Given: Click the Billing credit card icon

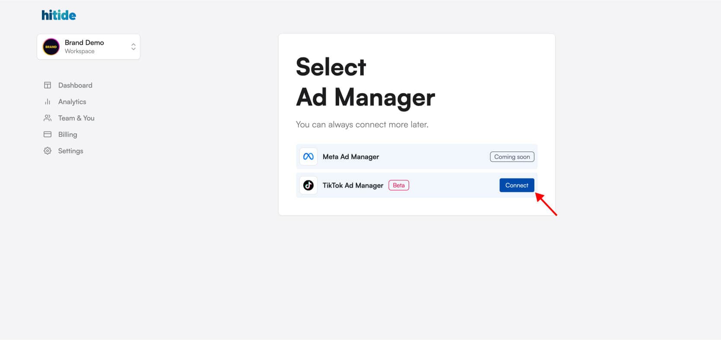Looking at the screenshot, I should click(48, 135).
